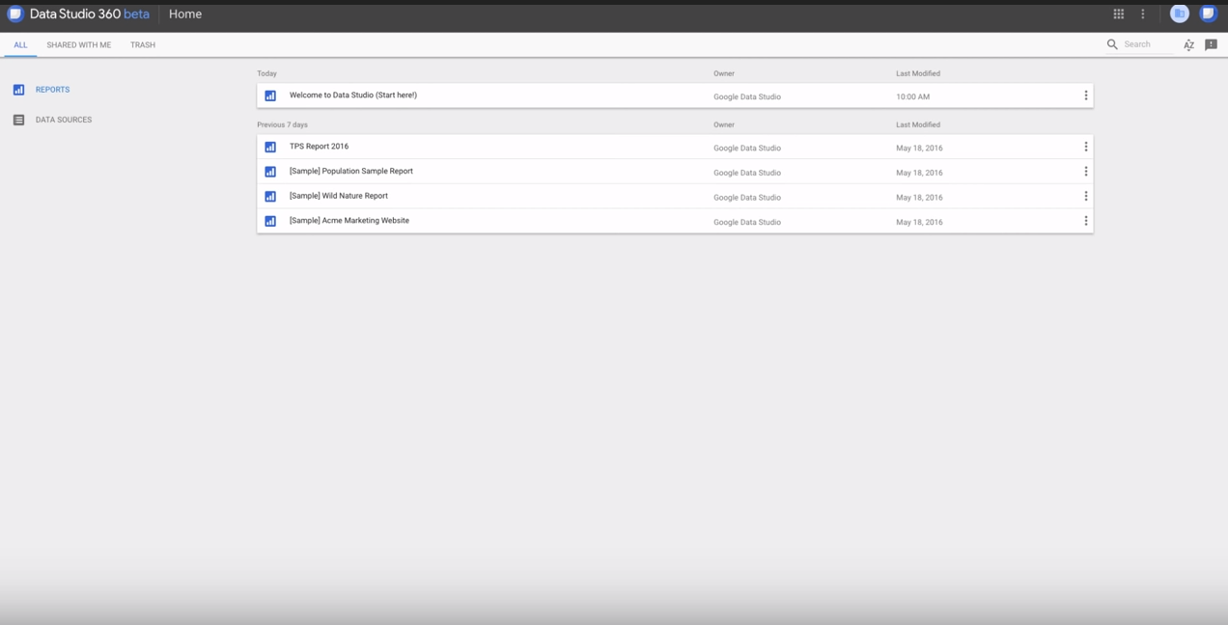Open the three-dot overflow menu in header

1142,14
